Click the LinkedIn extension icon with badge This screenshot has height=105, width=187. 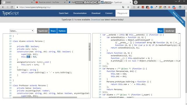174,7
